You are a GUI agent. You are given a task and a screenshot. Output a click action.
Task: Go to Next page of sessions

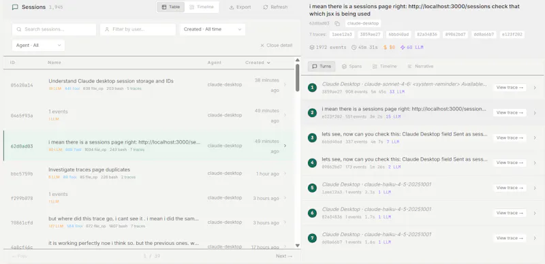(284, 256)
